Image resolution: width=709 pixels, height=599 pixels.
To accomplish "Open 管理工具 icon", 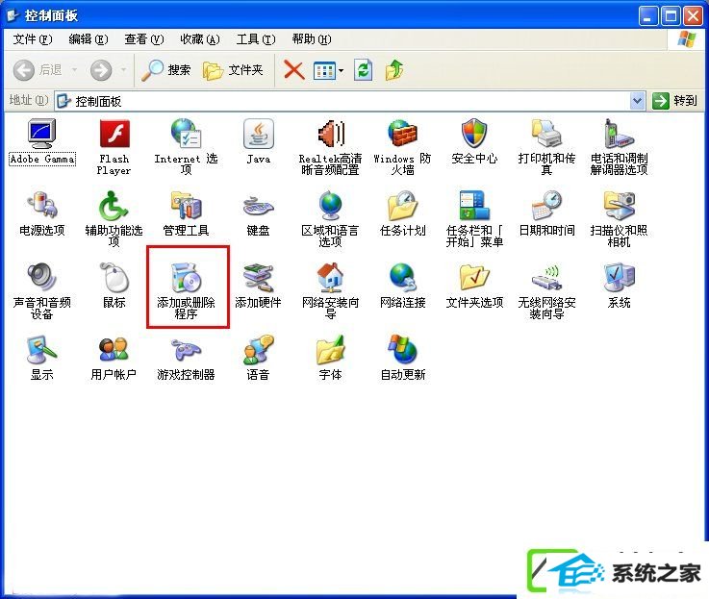I will [186, 205].
